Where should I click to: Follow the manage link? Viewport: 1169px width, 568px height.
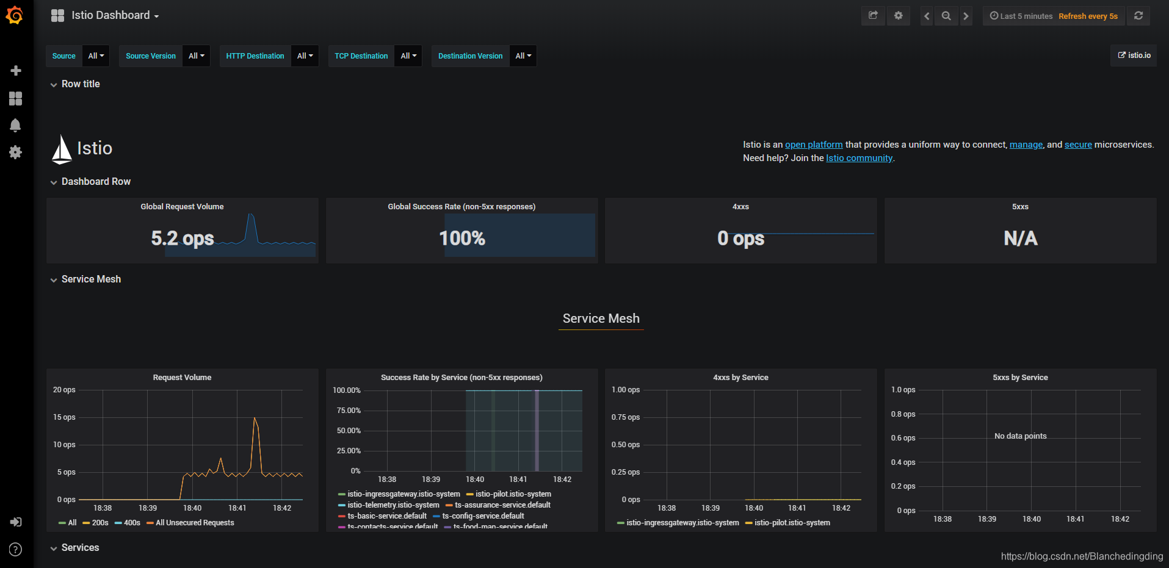(1026, 145)
